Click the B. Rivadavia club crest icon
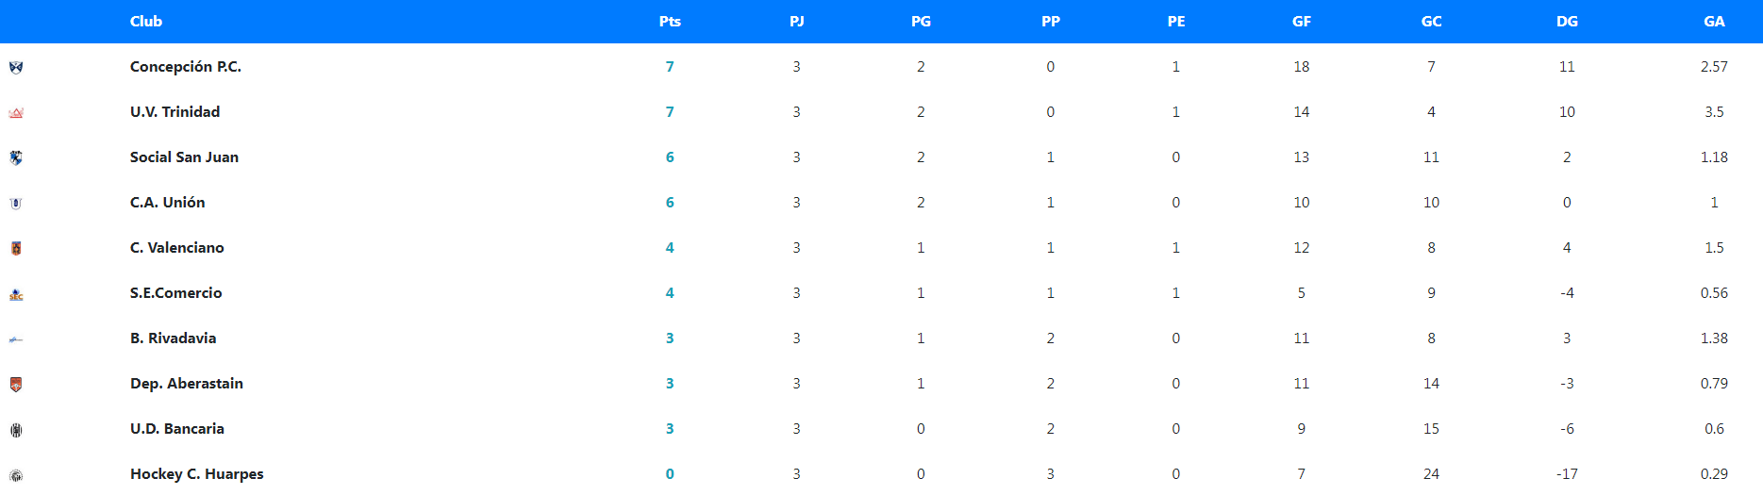This screenshot has height=495, width=1763. tap(16, 339)
